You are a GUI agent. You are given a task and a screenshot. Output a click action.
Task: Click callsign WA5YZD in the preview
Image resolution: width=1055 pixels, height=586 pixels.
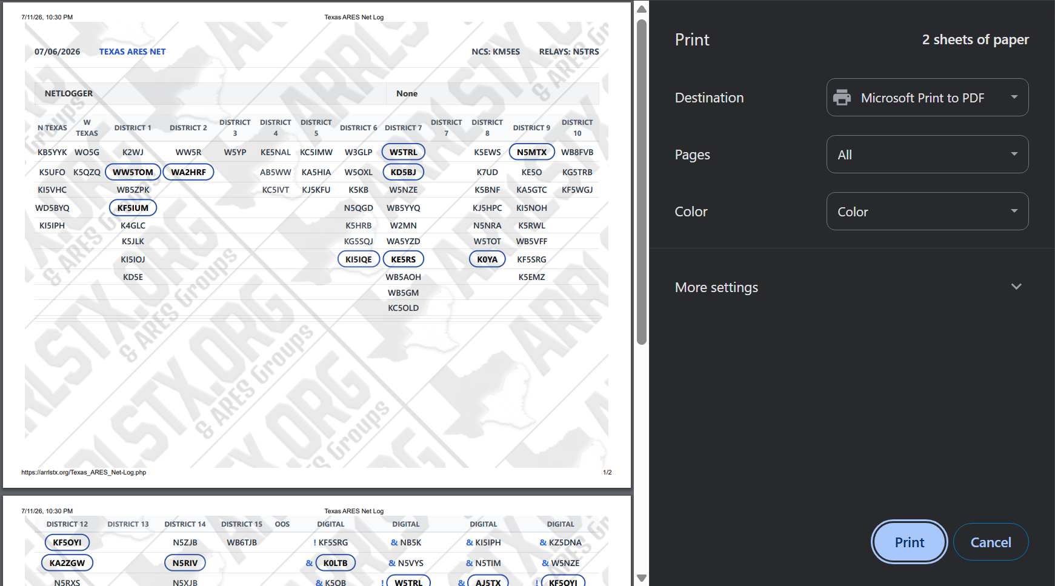tap(404, 241)
